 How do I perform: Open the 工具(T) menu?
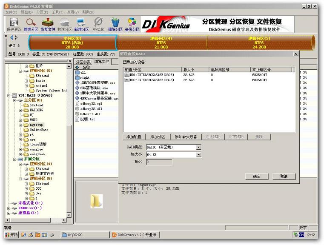point(57,12)
